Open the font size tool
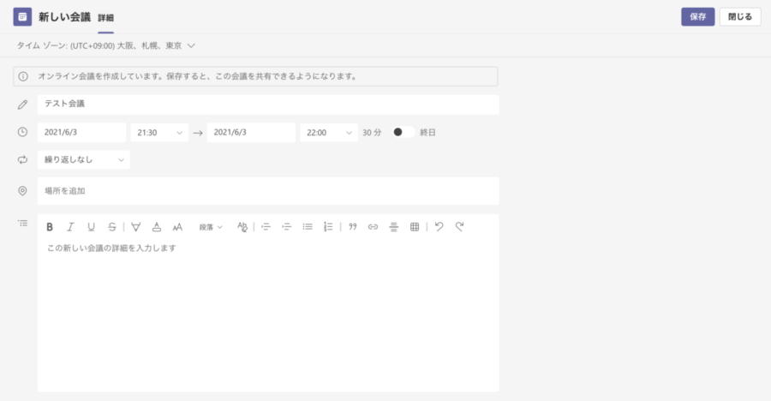771x401 pixels. [177, 227]
